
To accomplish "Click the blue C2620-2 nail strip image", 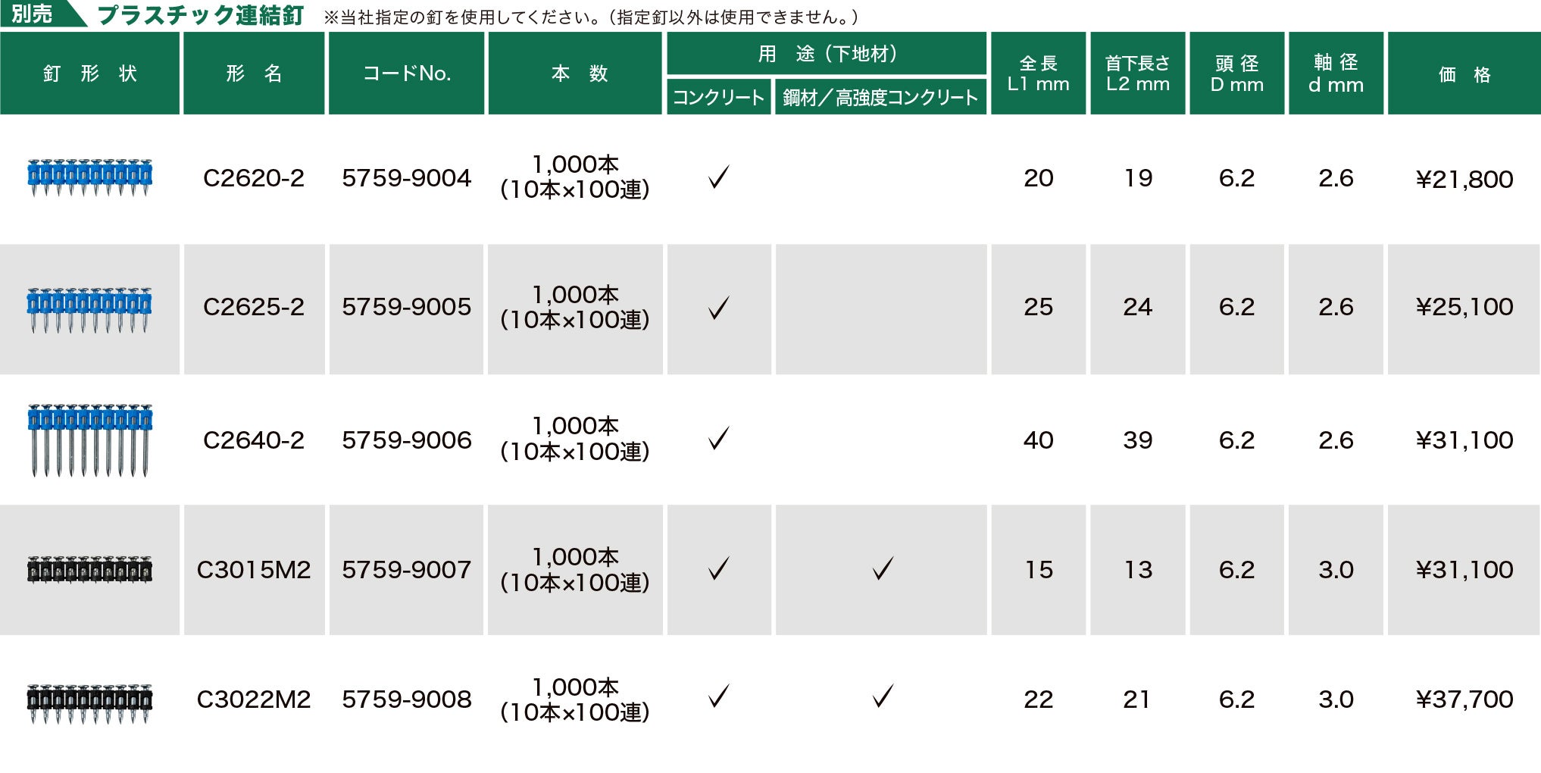I will (89, 177).
